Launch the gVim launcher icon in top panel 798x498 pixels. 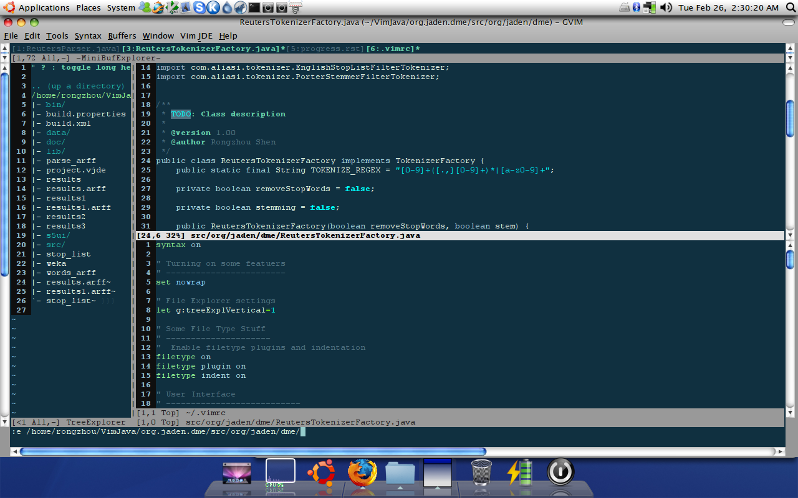pyautogui.click(x=173, y=7)
